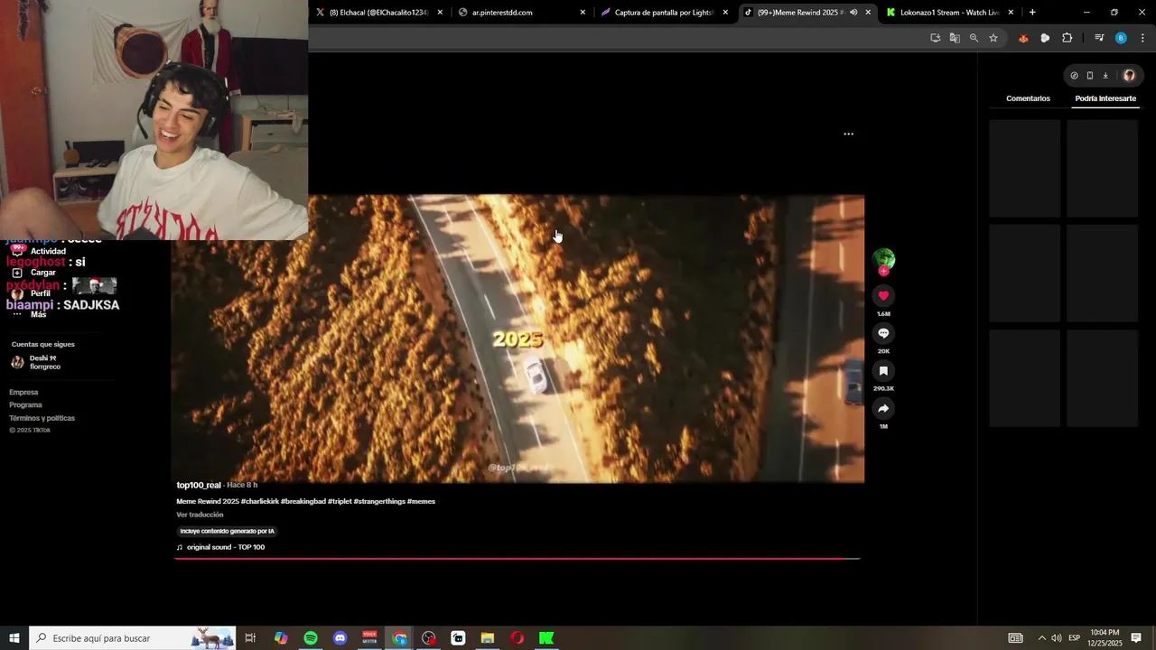The height and width of the screenshot is (650, 1156).
Task: Open the media control music-note button
Action: (x=1099, y=38)
